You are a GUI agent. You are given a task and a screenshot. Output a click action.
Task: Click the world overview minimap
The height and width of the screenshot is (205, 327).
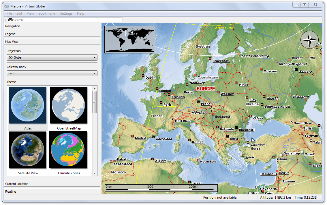(x=130, y=39)
